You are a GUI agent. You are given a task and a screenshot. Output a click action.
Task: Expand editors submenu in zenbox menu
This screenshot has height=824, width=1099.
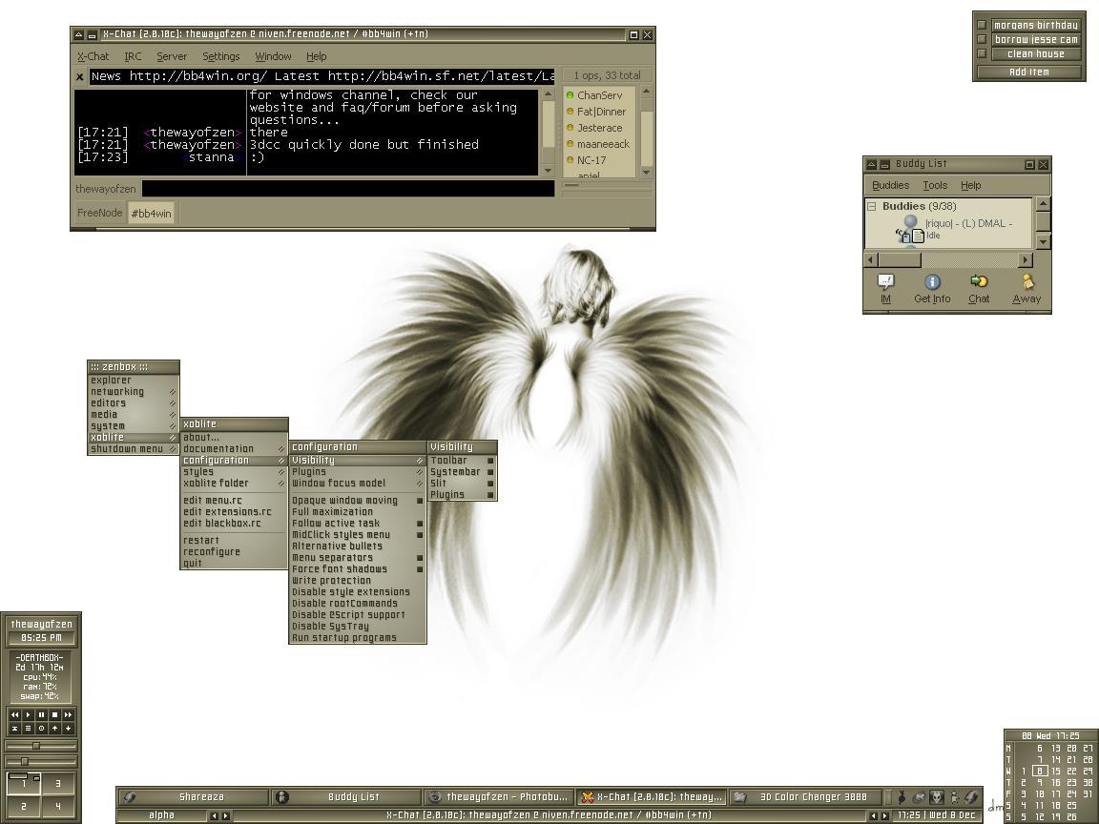[134, 402]
